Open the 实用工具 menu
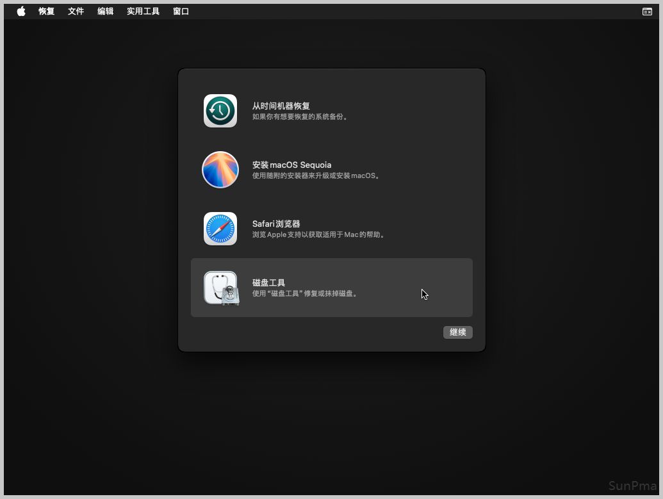Screen dimensions: 663x499 click(x=143, y=11)
